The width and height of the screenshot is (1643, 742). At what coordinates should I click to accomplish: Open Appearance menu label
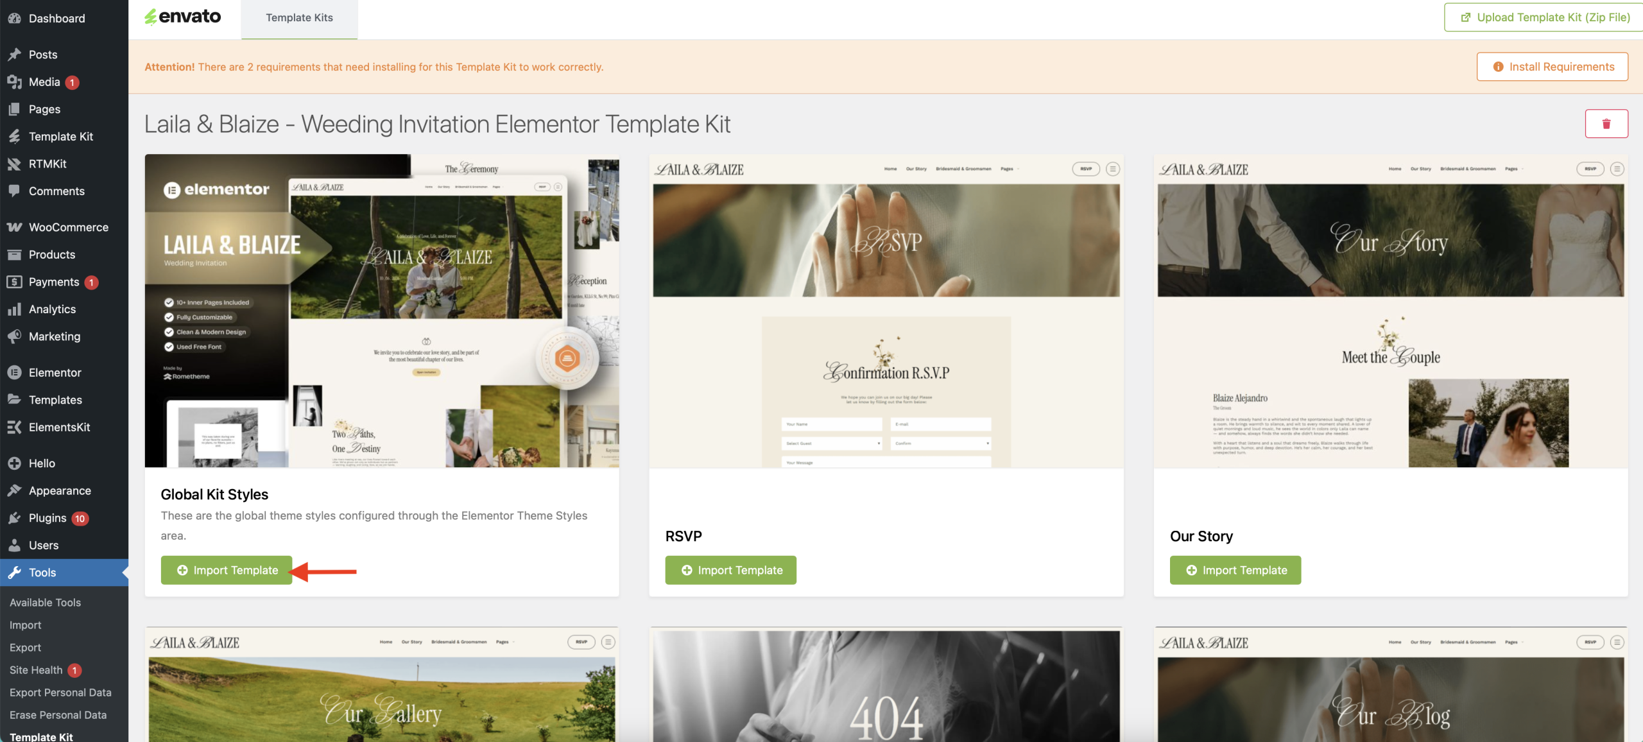coord(60,491)
